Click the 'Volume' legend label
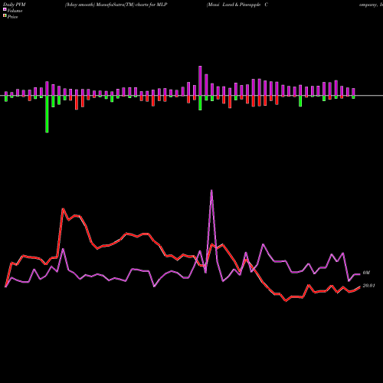 click(15, 11)
